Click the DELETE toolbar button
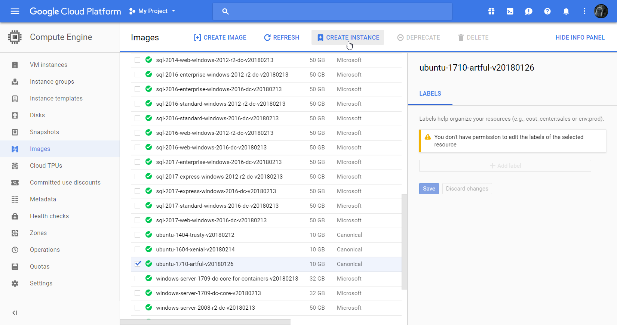This screenshot has width=617, height=325. click(x=473, y=37)
